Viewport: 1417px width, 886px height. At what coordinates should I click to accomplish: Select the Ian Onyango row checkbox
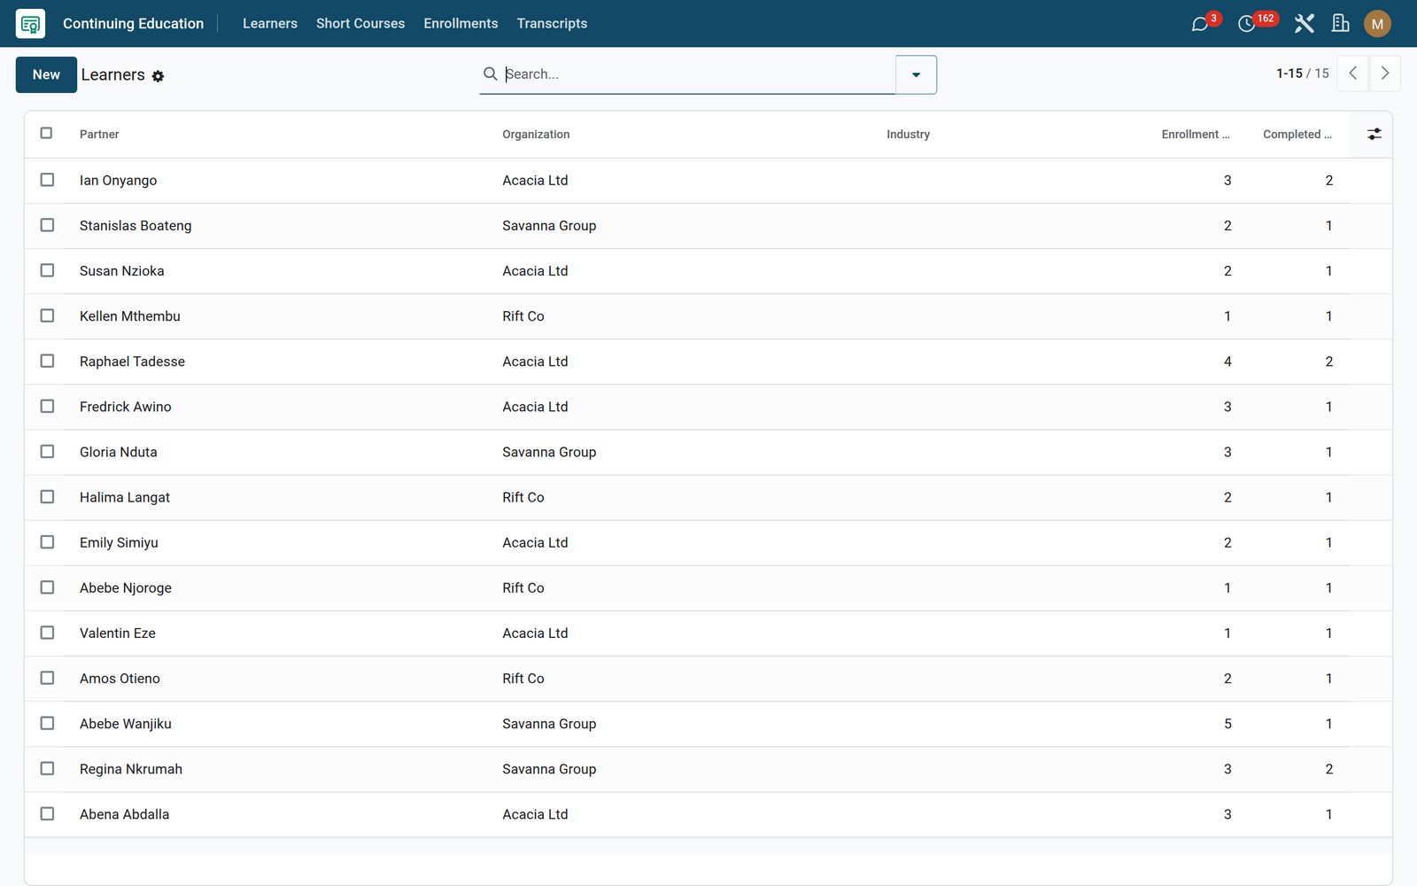click(x=47, y=180)
